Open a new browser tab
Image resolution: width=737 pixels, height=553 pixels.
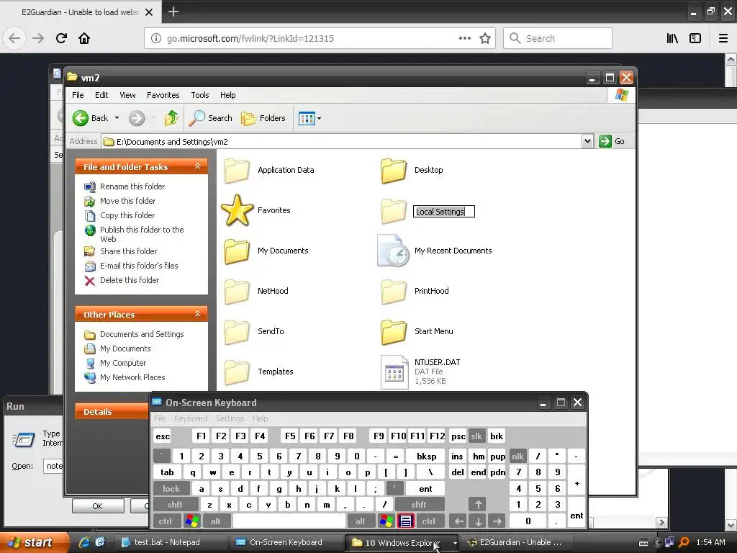point(173,12)
